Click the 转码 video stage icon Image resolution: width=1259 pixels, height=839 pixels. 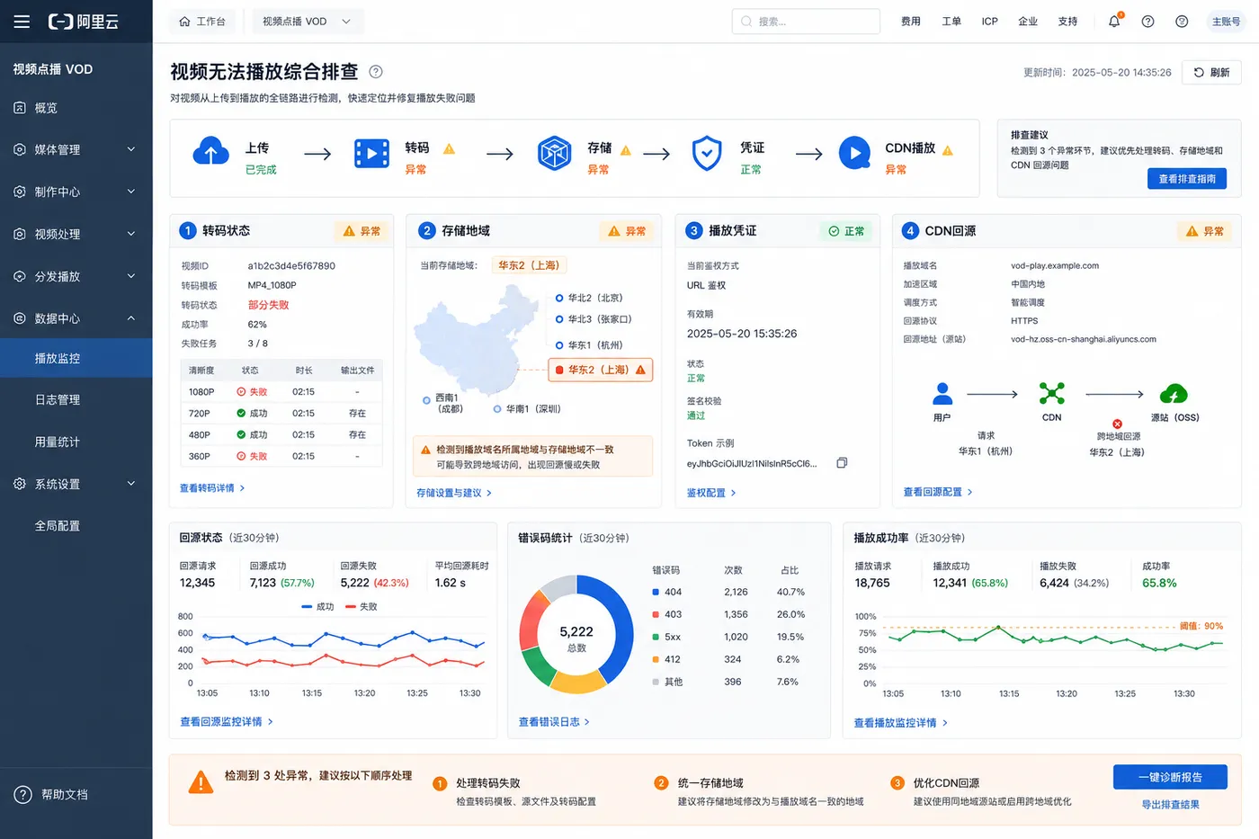click(371, 154)
